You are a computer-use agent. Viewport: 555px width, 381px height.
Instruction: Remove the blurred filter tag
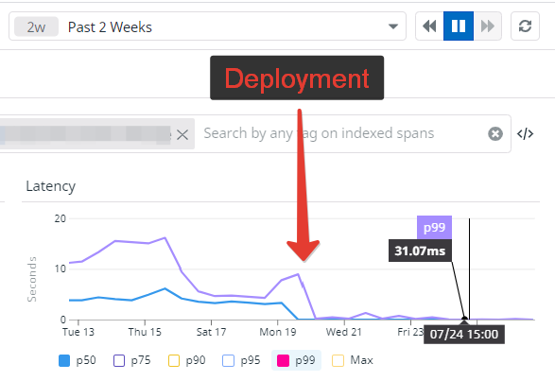click(182, 134)
